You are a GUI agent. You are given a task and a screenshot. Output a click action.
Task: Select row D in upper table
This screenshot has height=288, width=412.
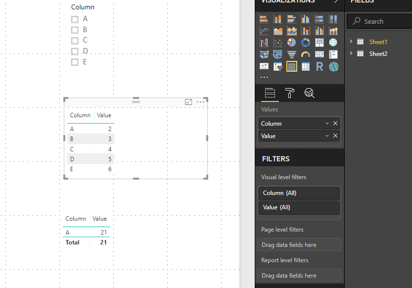click(91, 159)
